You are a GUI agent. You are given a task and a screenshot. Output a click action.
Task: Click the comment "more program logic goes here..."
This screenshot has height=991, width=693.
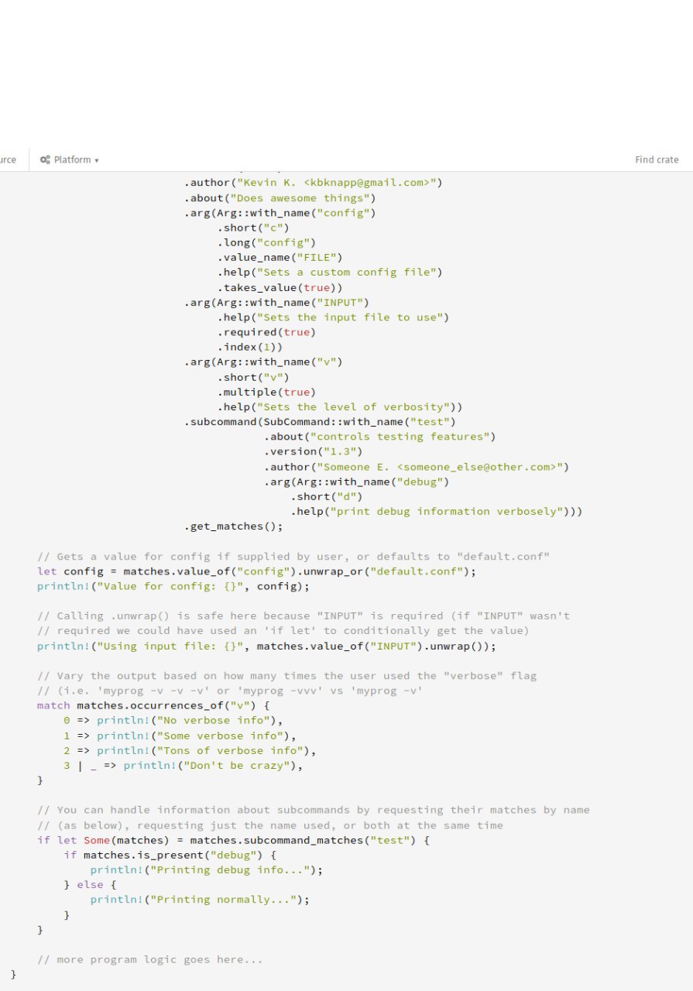click(x=149, y=959)
